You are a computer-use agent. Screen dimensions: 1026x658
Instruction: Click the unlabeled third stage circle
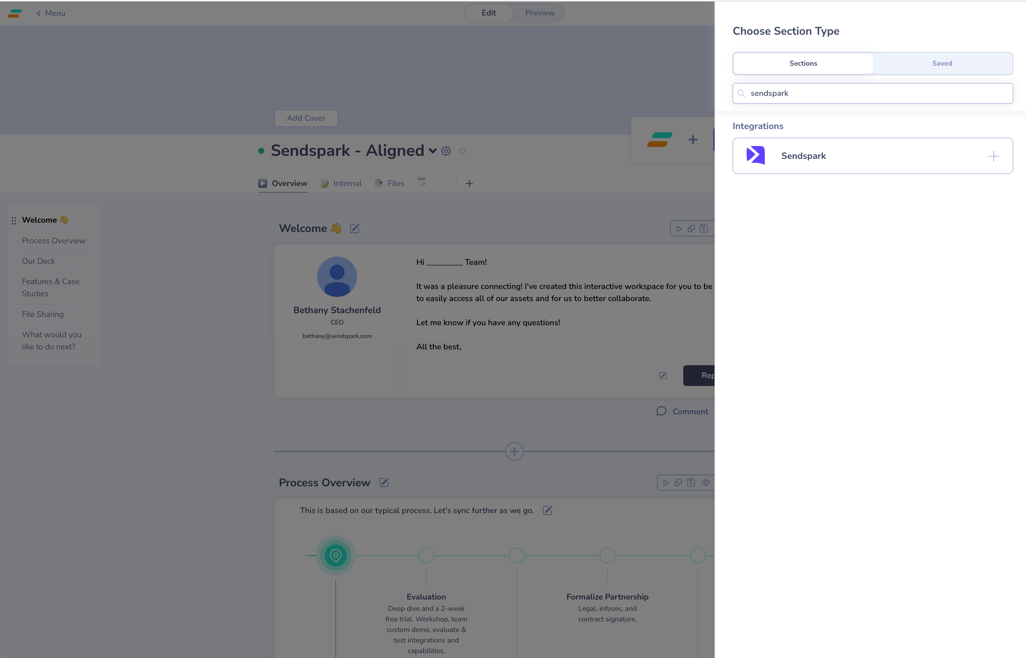[x=517, y=555]
